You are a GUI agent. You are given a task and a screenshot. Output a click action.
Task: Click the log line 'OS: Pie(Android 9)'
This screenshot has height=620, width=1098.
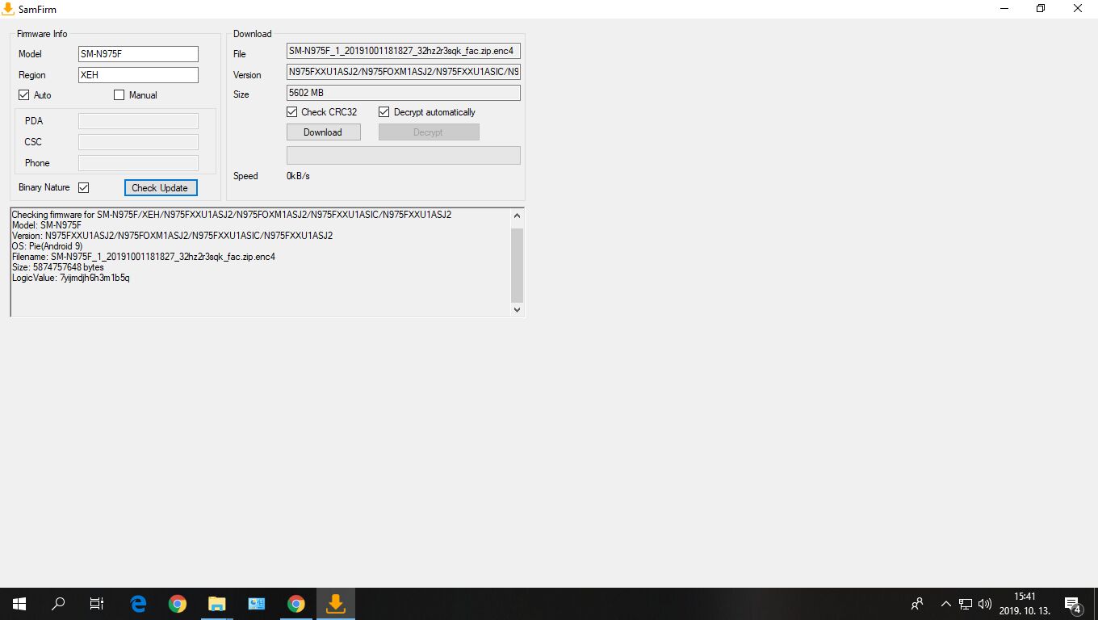(47, 246)
